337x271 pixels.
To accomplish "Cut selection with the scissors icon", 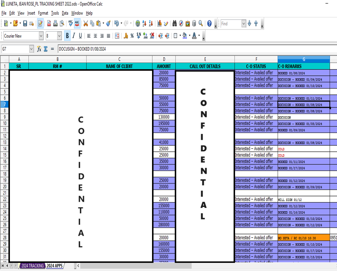I will (86, 23).
